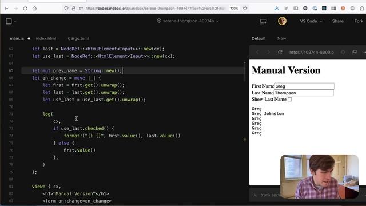Click the sandbox cube icon beside the name
The width and height of the screenshot is (366, 206).
(x=159, y=21)
